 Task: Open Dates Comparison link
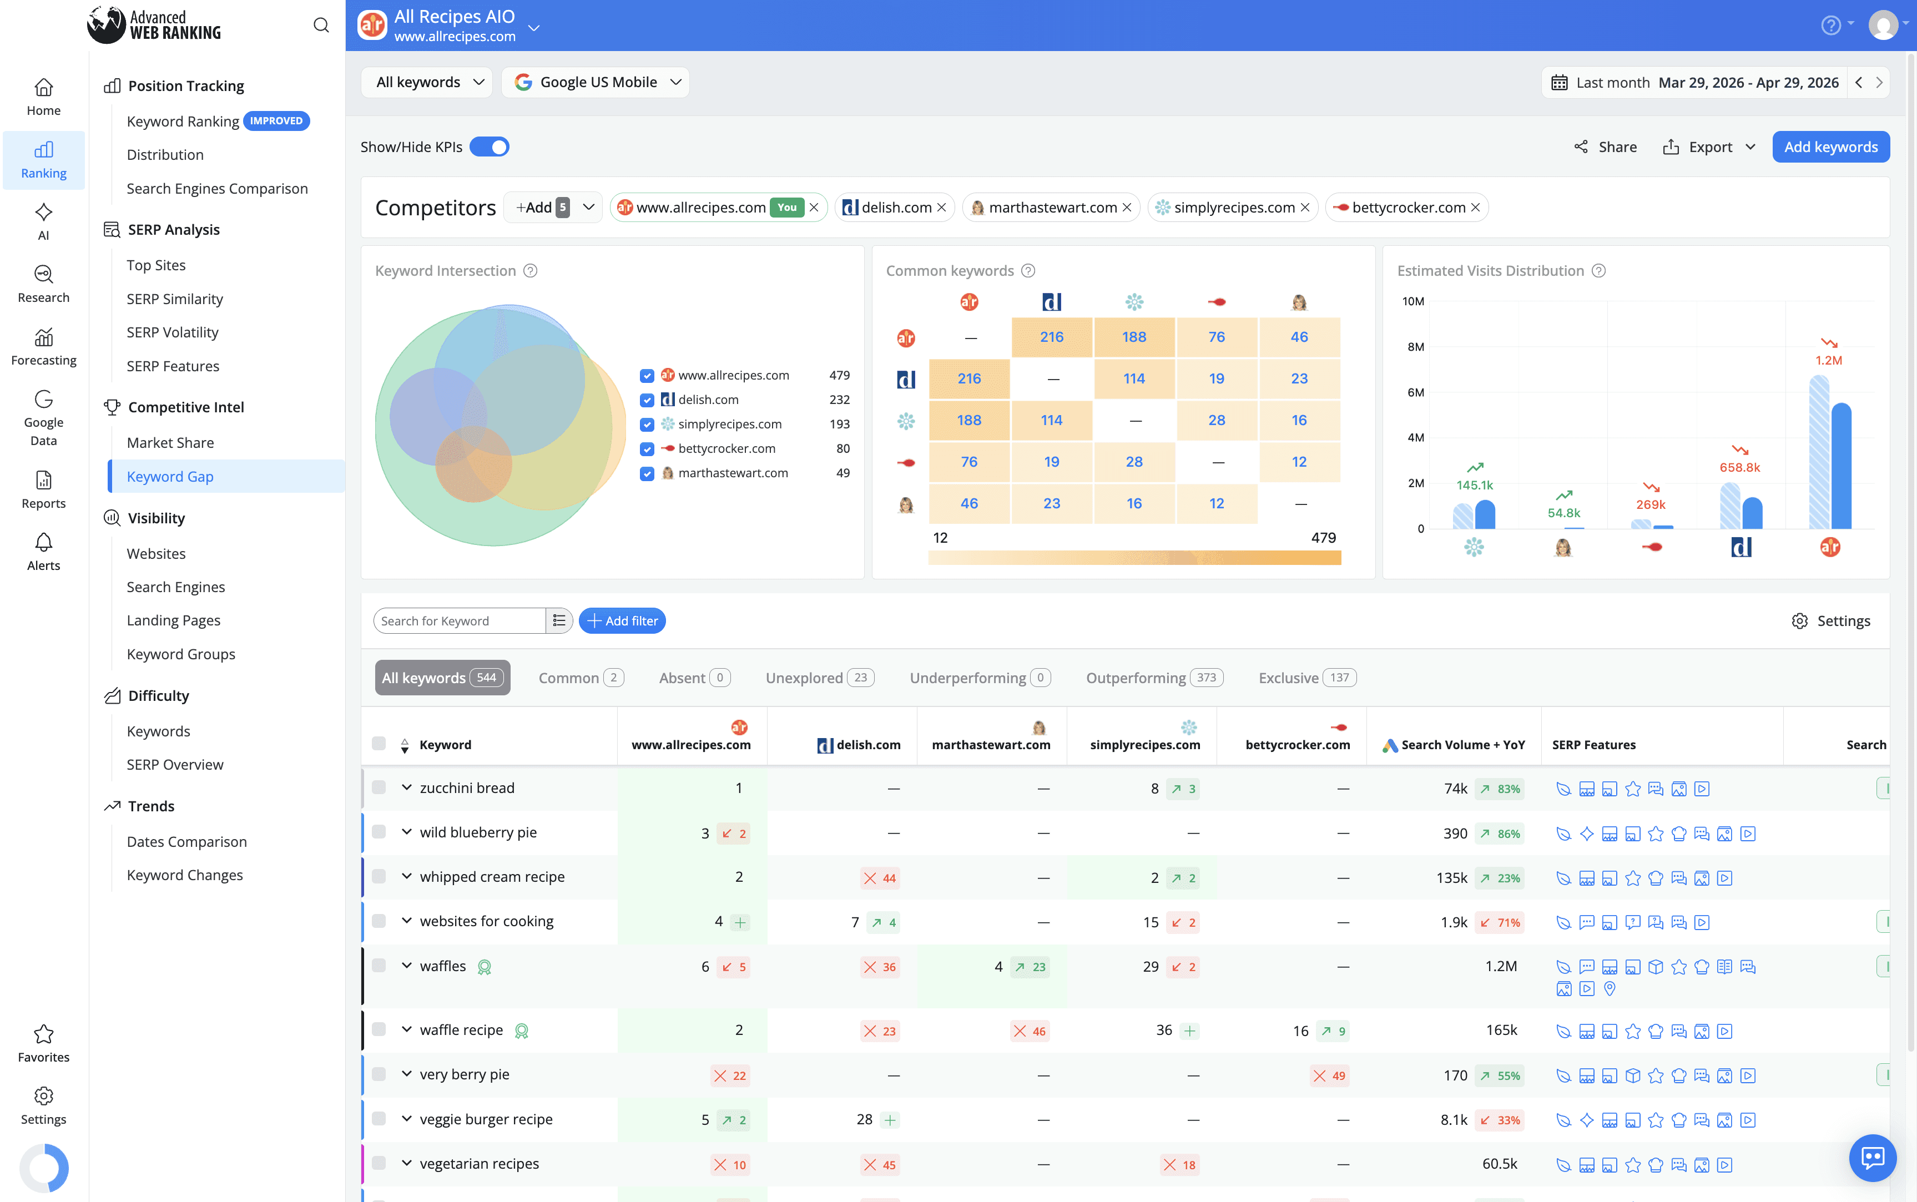[x=187, y=842]
